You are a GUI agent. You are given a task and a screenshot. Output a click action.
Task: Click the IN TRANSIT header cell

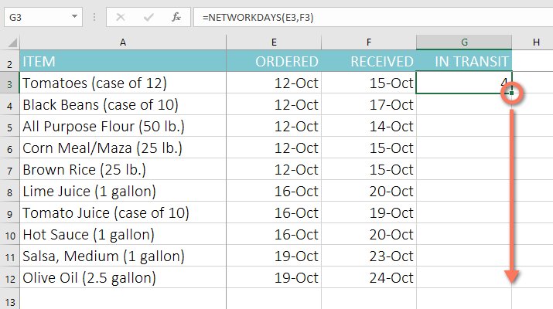(464, 62)
